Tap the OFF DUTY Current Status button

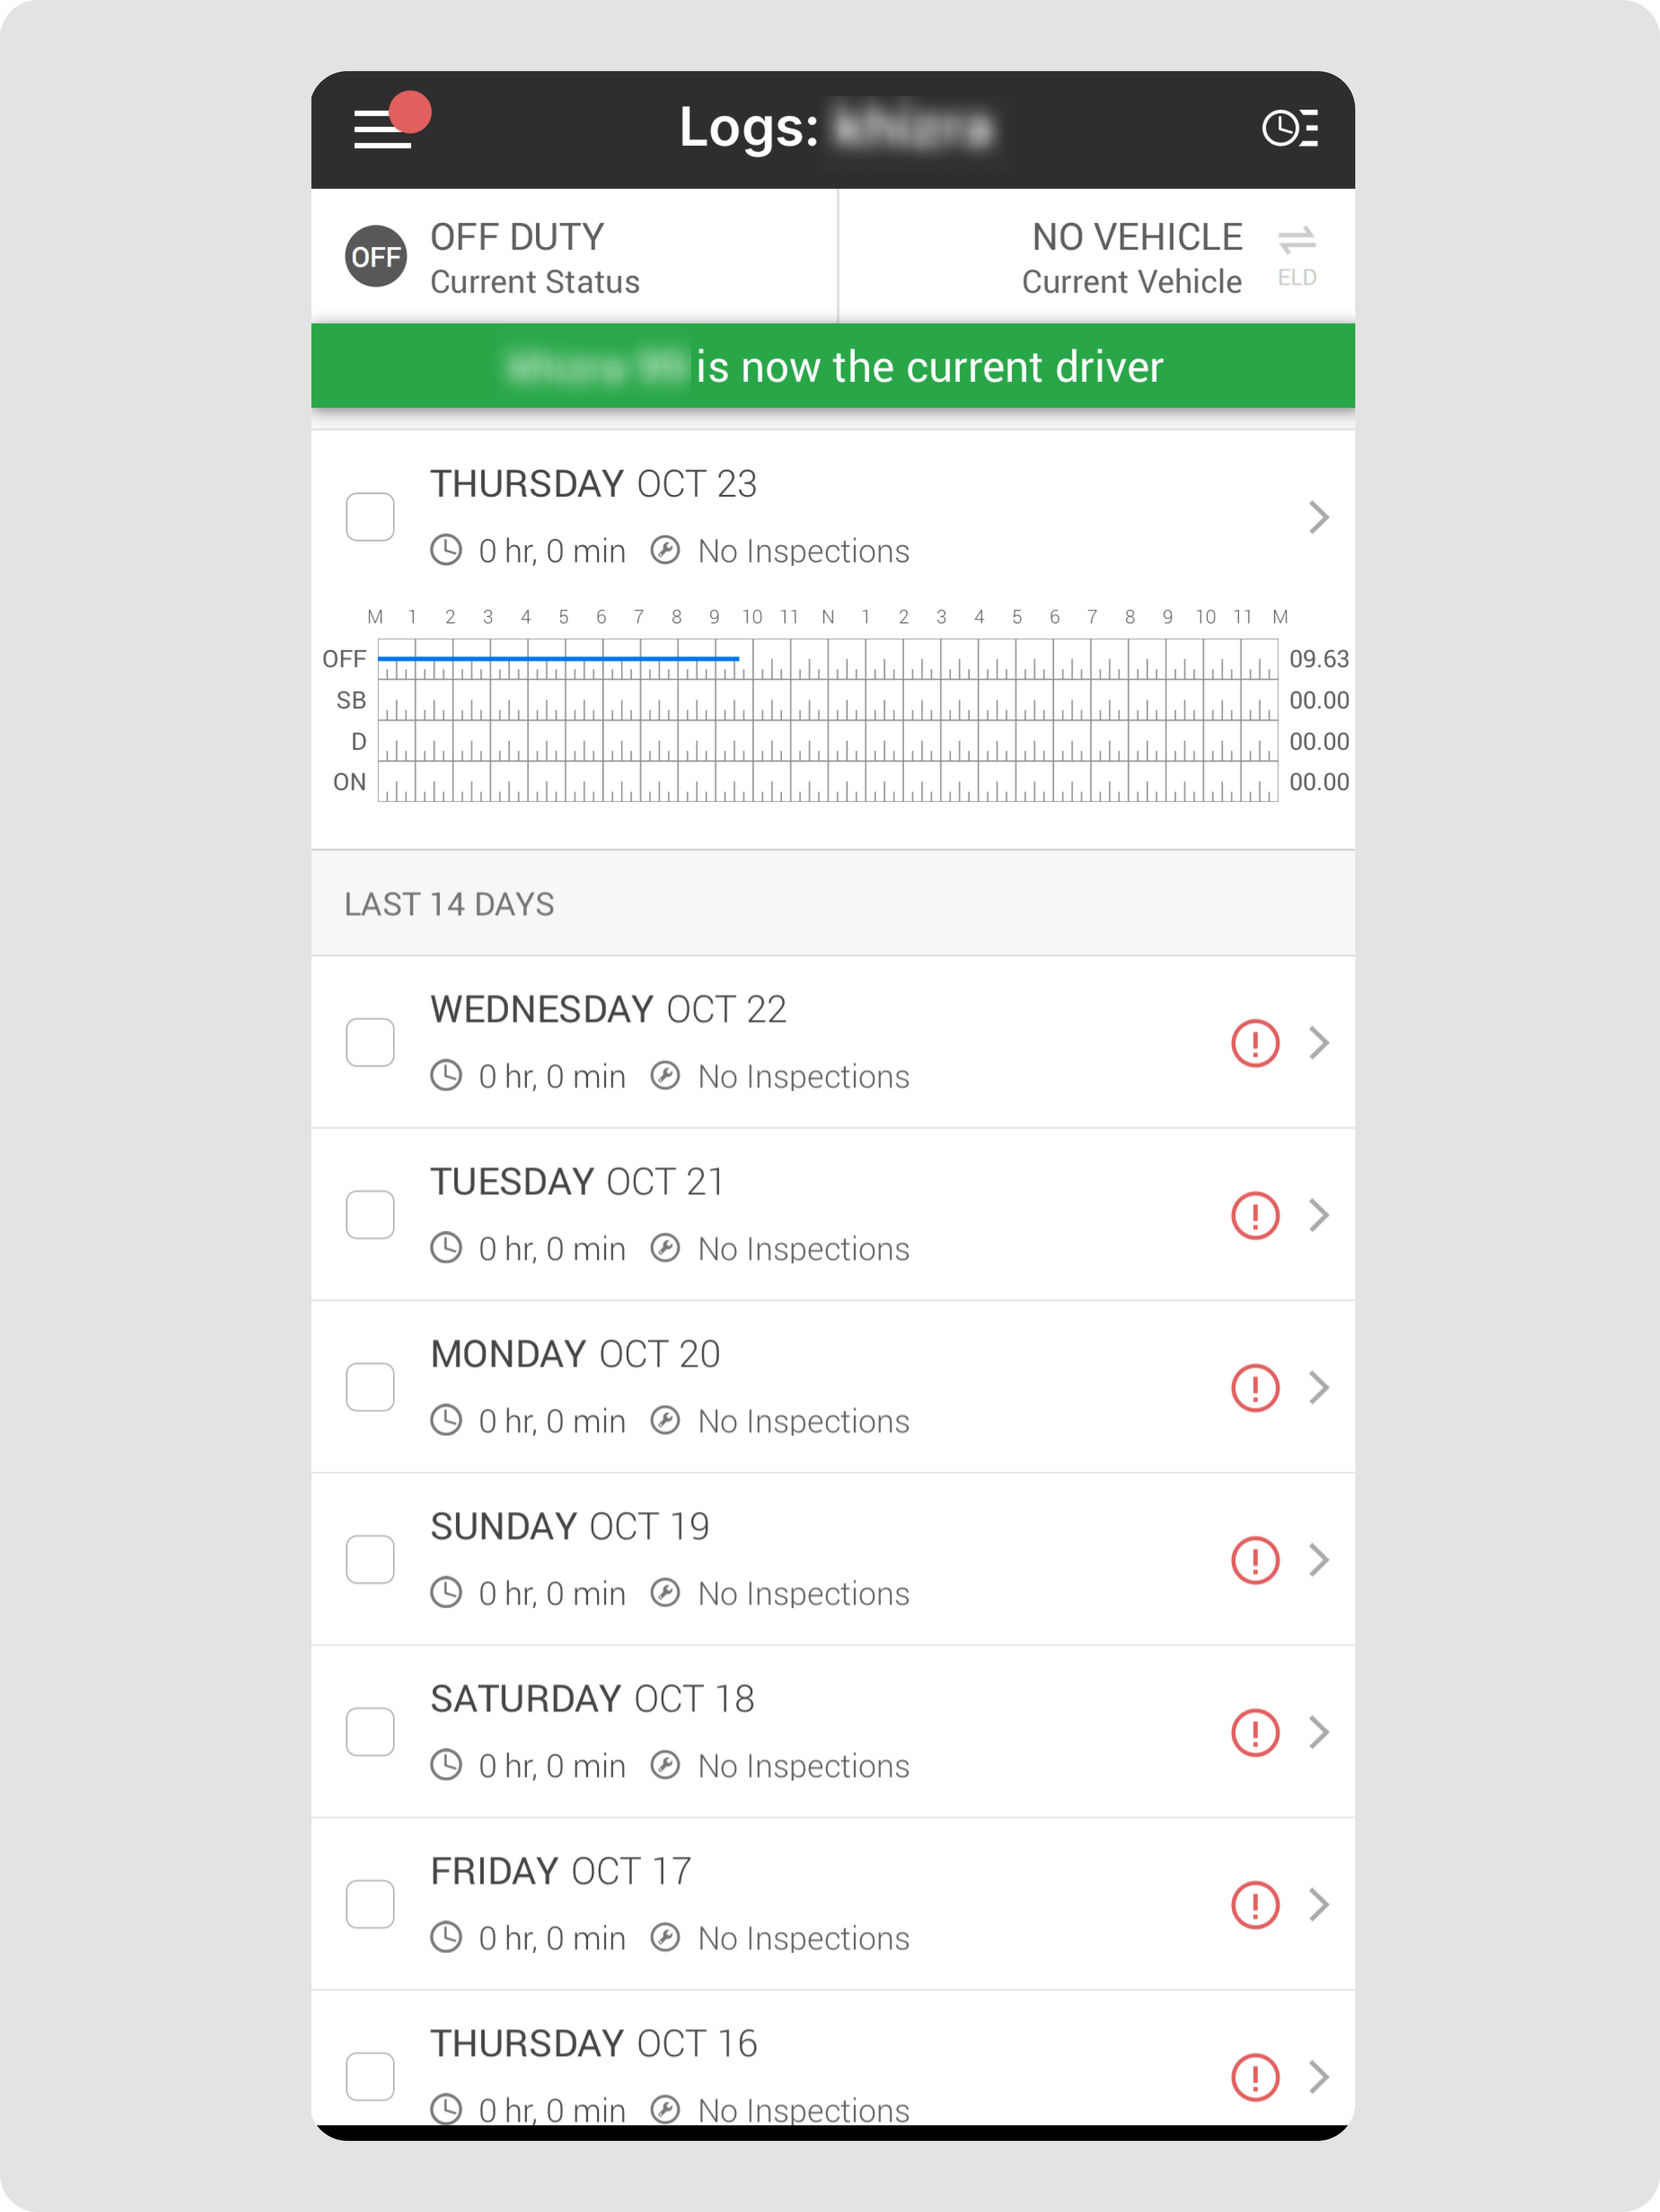[x=535, y=257]
